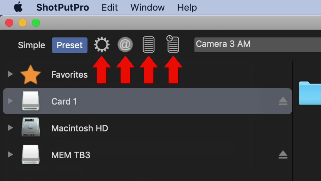
Task: Open preset settings gear icon
Action: tap(102, 45)
